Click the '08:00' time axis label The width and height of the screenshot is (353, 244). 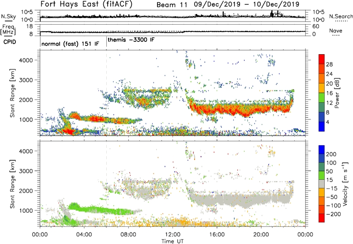click(128, 235)
